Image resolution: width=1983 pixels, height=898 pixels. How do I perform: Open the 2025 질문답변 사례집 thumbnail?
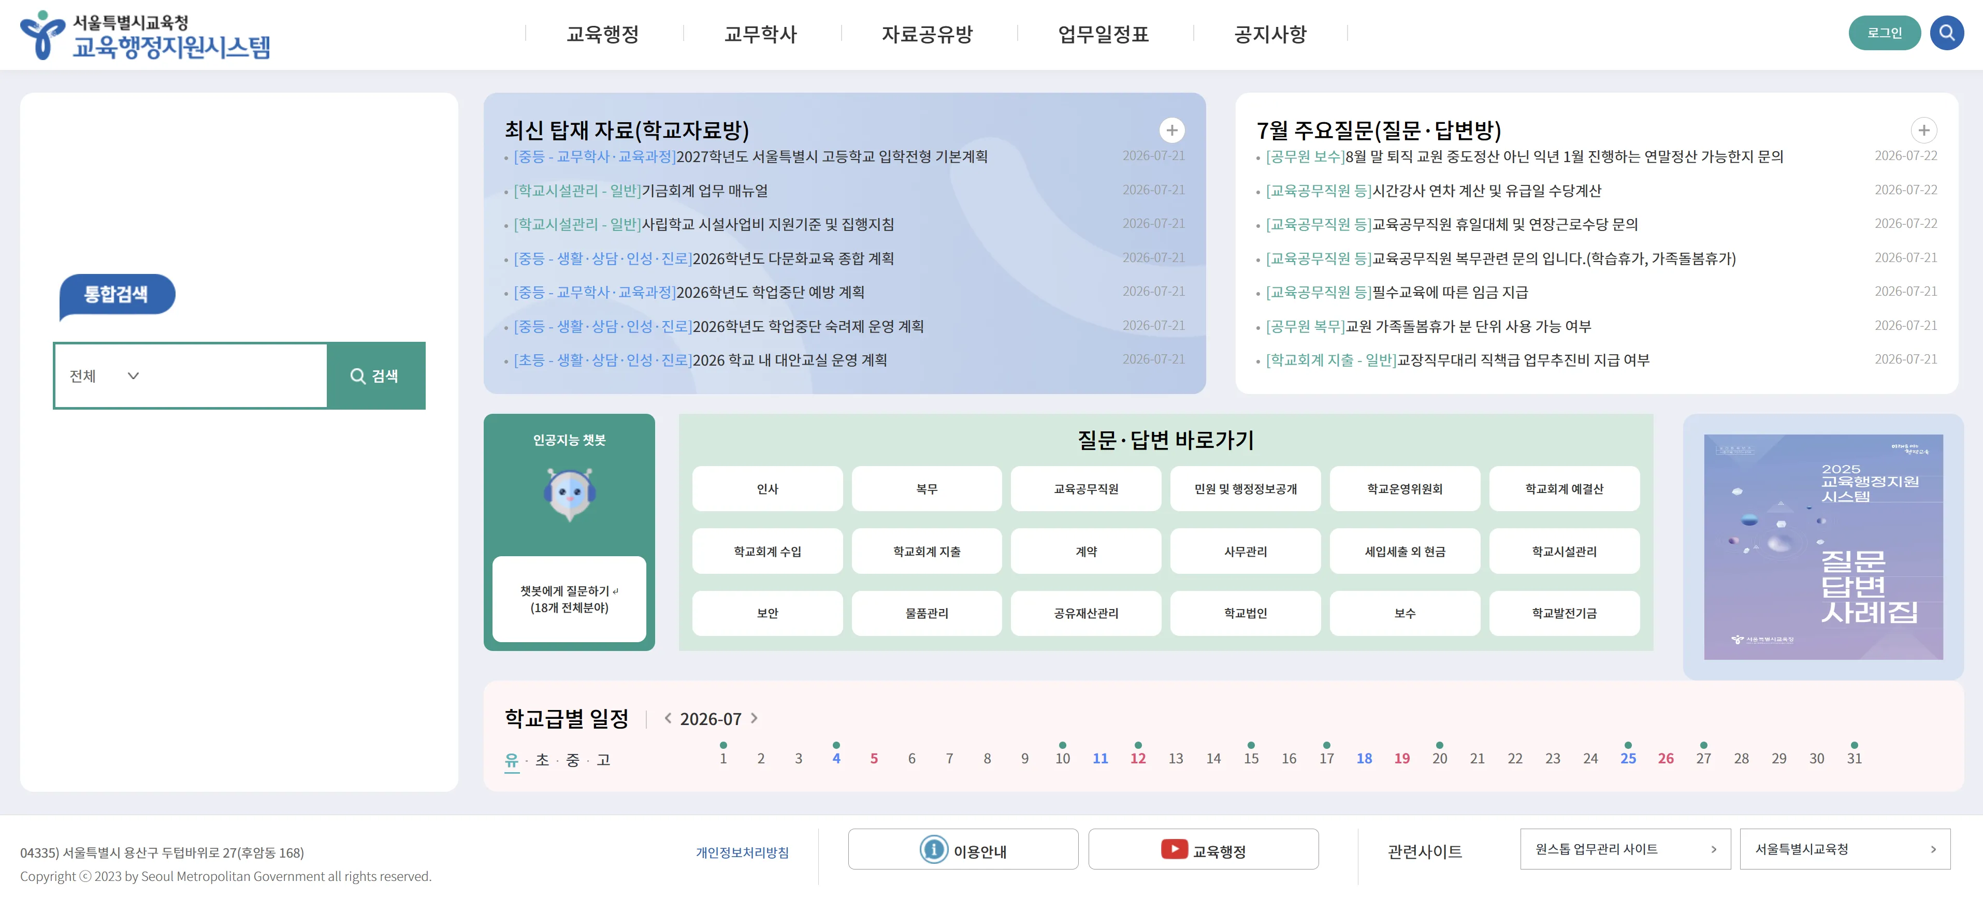1823,546
